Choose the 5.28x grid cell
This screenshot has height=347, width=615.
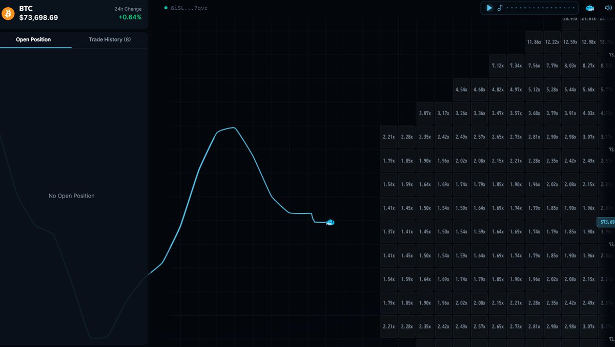552,90
